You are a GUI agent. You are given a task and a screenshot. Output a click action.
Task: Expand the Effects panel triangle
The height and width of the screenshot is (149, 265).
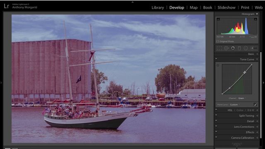(x=257, y=132)
